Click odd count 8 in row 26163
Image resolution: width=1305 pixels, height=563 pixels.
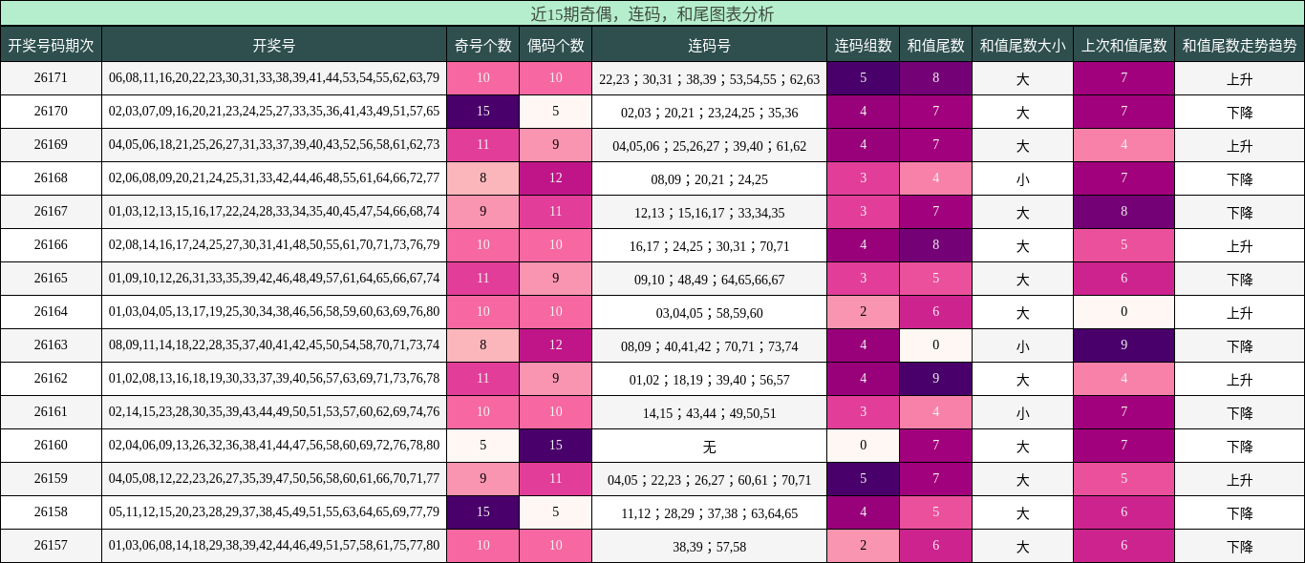pos(482,345)
